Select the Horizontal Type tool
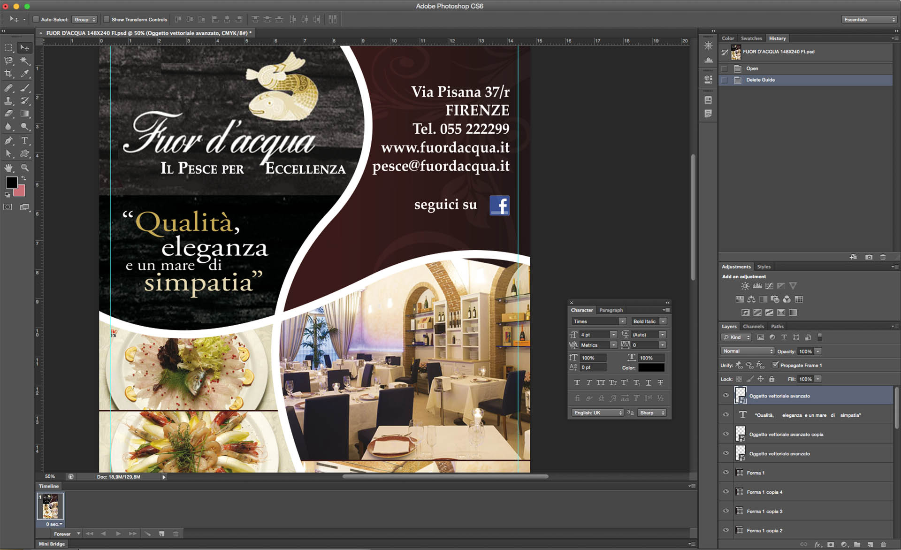The height and width of the screenshot is (550, 901). (x=24, y=140)
